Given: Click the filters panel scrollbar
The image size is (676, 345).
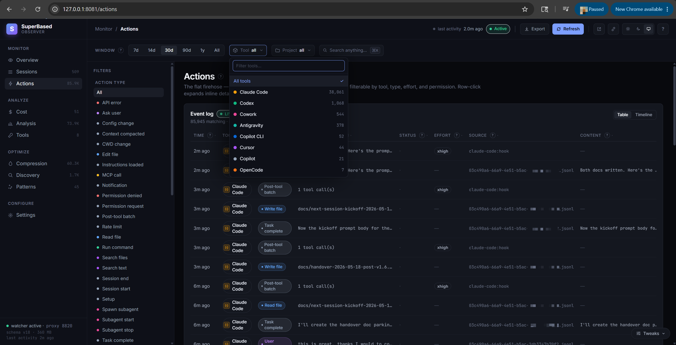Looking at the screenshot, I should (172, 131).
